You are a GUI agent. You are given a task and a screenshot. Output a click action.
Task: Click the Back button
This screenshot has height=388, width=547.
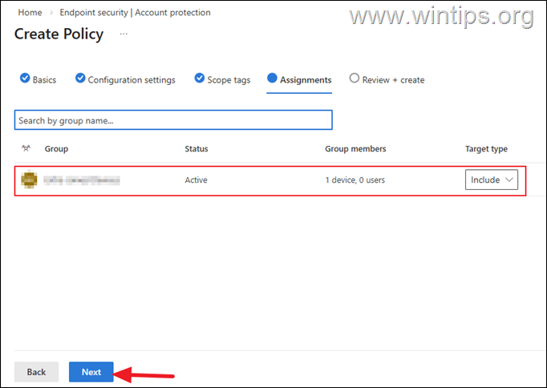(x=36, y=372)
